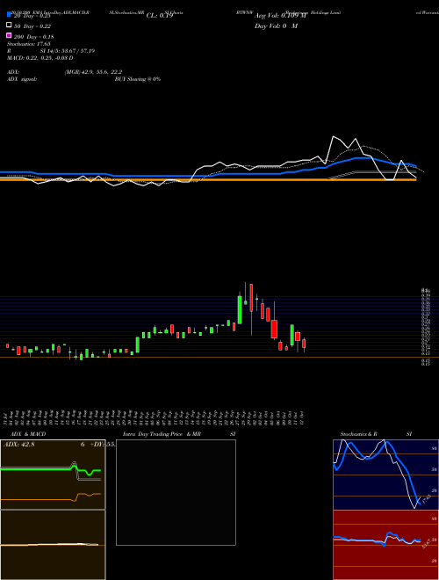
Task: Click 'Intra Day Trading Price & MR' heading
Action: tap(162, 434)
